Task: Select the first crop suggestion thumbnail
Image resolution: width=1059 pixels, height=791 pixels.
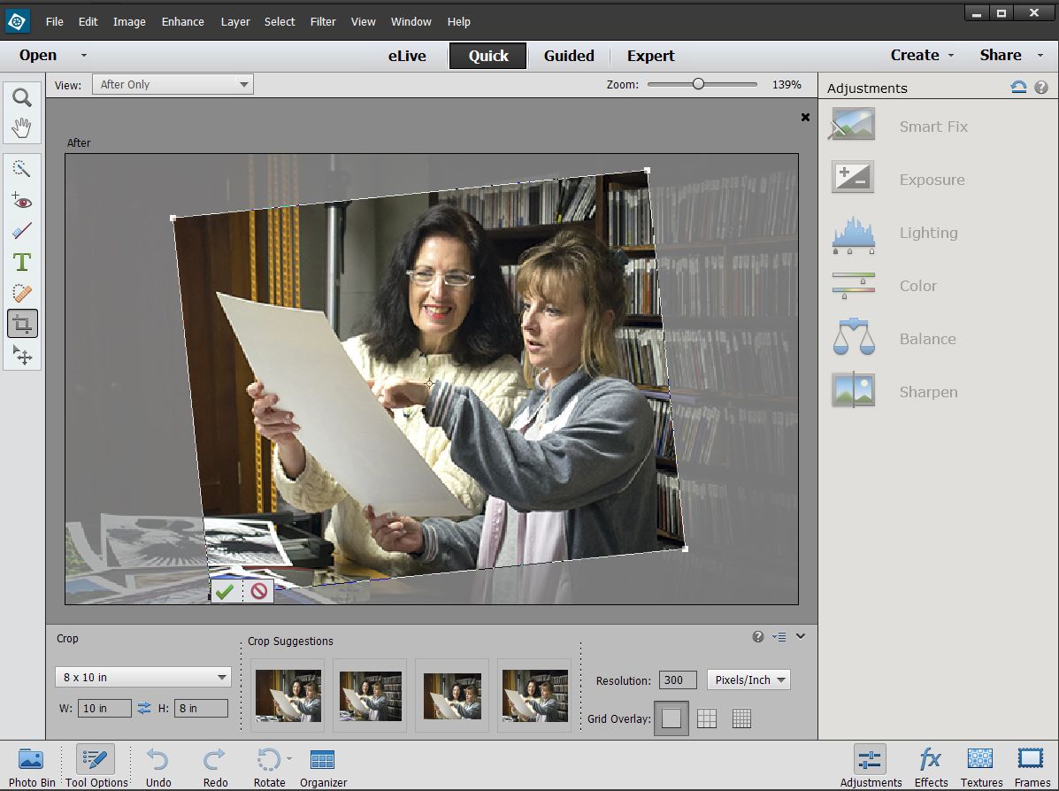Action: (288, 695)
